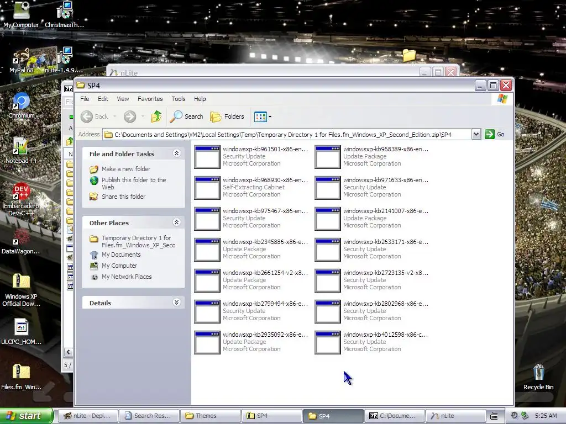Viewport: 566px width, 424px height.
Task: Click the Back navigation button
Action: [x=95, y=116]
